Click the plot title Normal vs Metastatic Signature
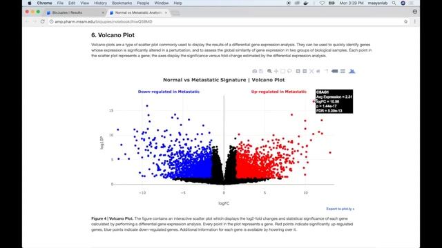The height and width of the screenshot is (248, 442). [224, 80]
